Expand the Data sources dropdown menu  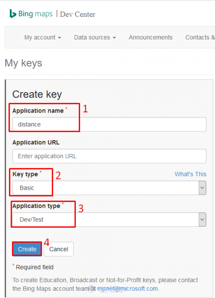coord(95,38)
